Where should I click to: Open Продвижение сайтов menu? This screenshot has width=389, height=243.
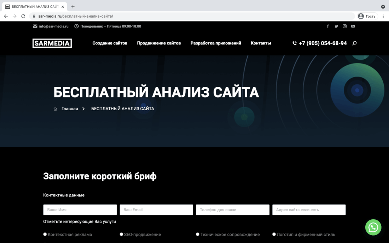coord(159,43)
